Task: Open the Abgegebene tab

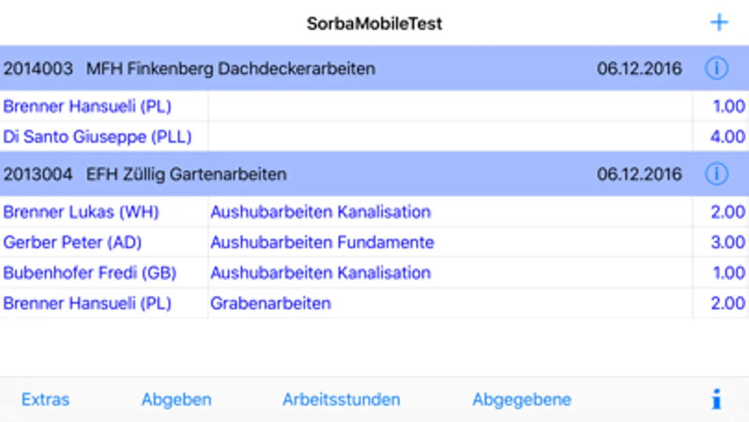Action: pos(522,399)
